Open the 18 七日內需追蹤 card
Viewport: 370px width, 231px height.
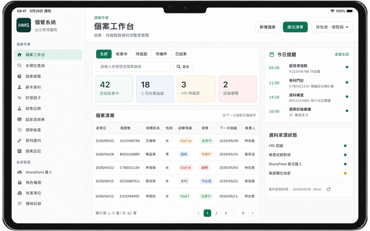click(x=155, y=89)
